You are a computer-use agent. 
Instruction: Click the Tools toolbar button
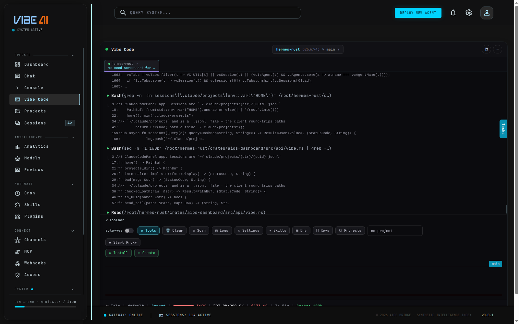pos(148,231)
